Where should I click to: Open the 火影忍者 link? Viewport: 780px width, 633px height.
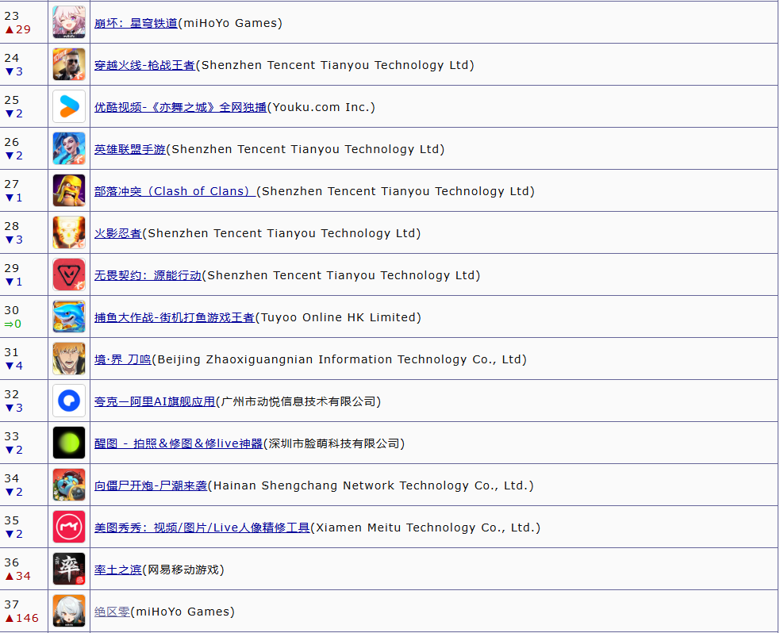pos(118,233)
